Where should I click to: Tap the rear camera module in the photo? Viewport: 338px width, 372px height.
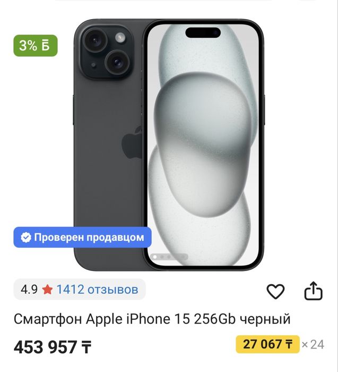[107, 51]
